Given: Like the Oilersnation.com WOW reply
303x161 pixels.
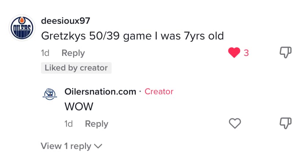Looking at the screenshot, I should tap(235, 124).
